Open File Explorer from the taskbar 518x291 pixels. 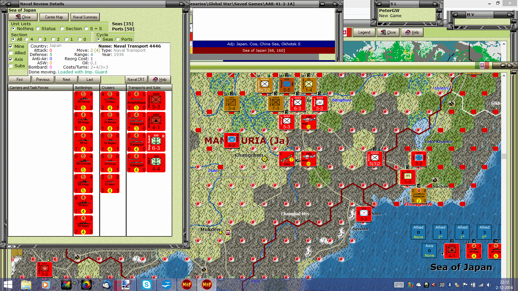[26, 285]
